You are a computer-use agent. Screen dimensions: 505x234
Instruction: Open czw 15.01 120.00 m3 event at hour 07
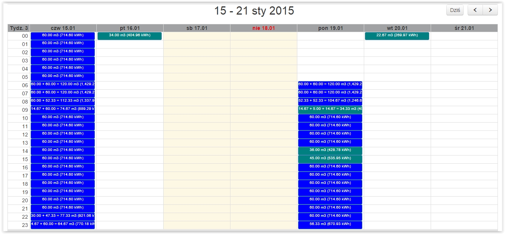point(63,93)
